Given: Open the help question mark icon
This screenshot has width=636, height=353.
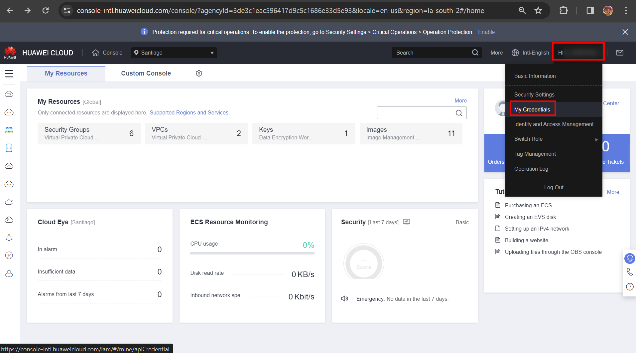Looking at the screenshot, I should [630, 287].
